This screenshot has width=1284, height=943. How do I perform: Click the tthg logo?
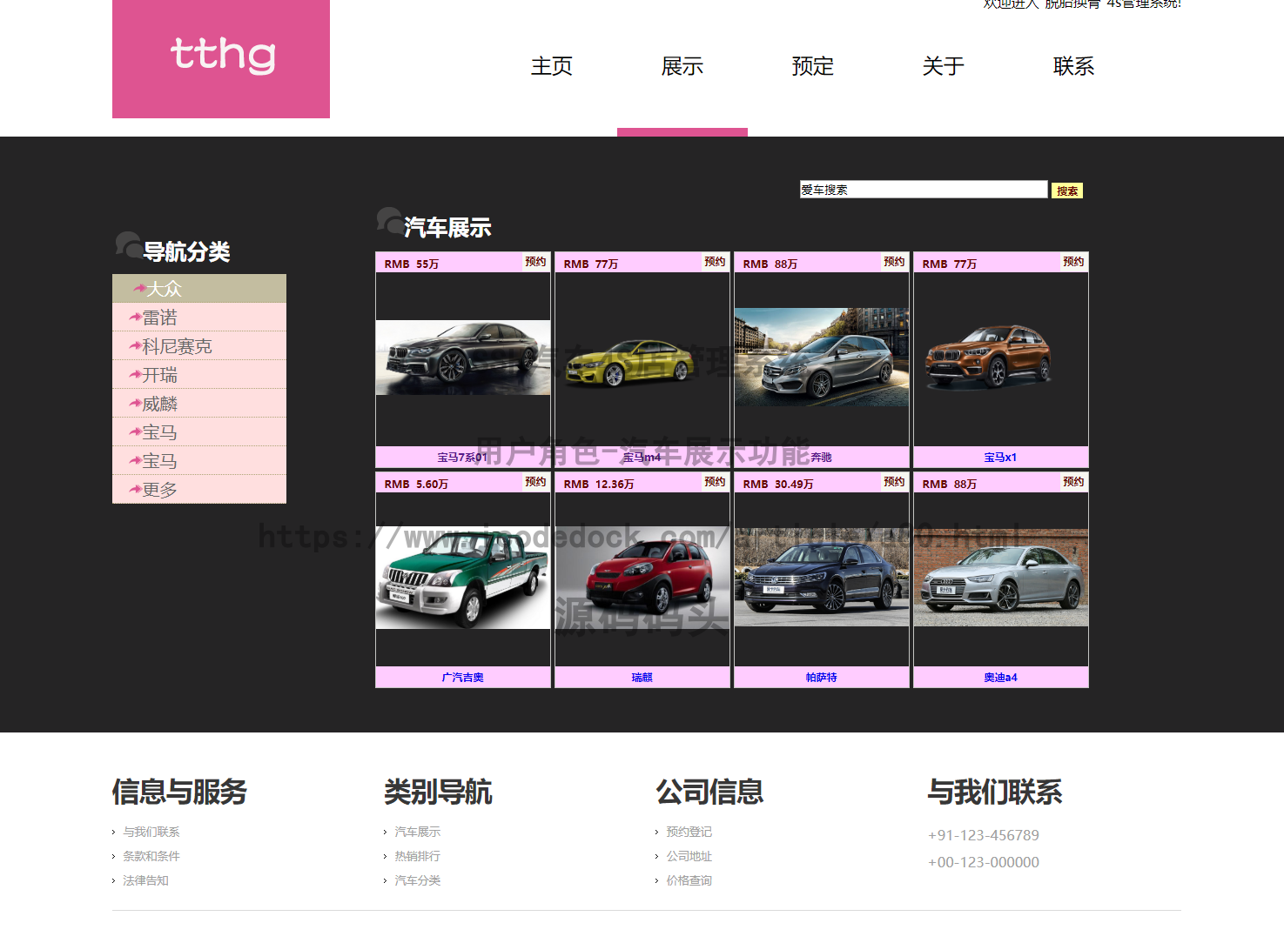(220, 58)
